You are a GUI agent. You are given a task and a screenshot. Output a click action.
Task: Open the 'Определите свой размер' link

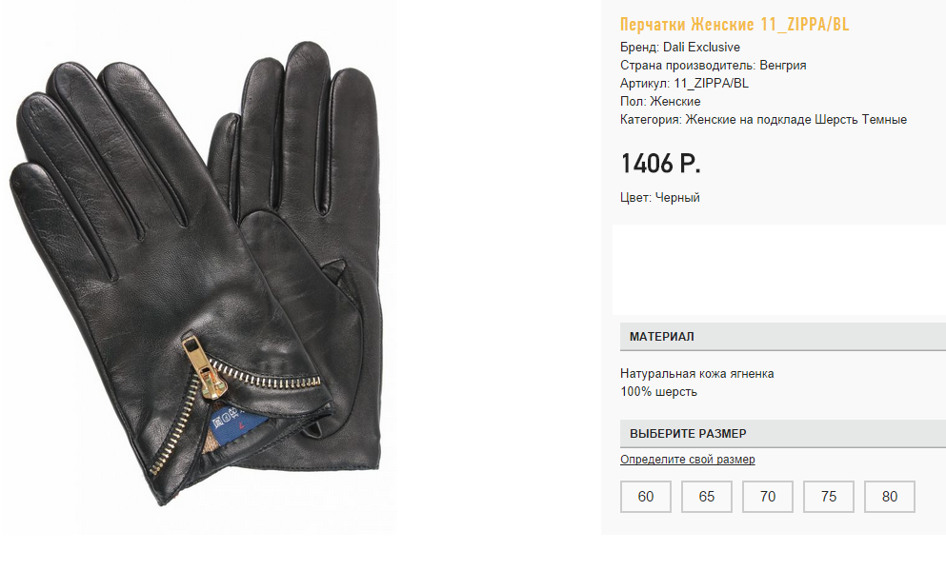(687, 459)
